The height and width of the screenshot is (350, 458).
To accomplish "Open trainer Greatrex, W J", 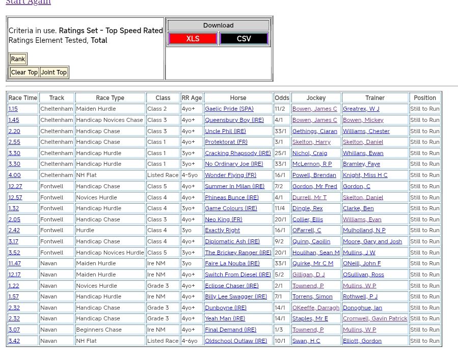I will point(361,109).
